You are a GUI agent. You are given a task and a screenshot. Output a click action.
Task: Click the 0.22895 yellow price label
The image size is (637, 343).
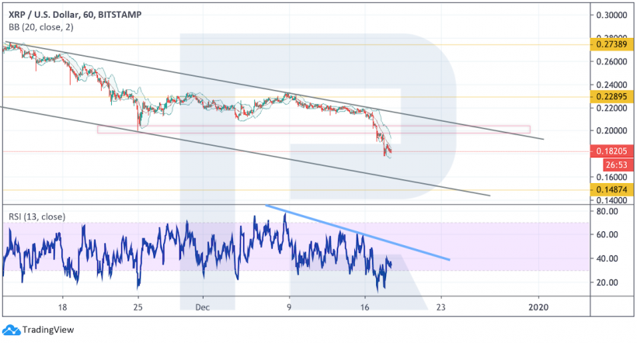(x=611, y=96)
